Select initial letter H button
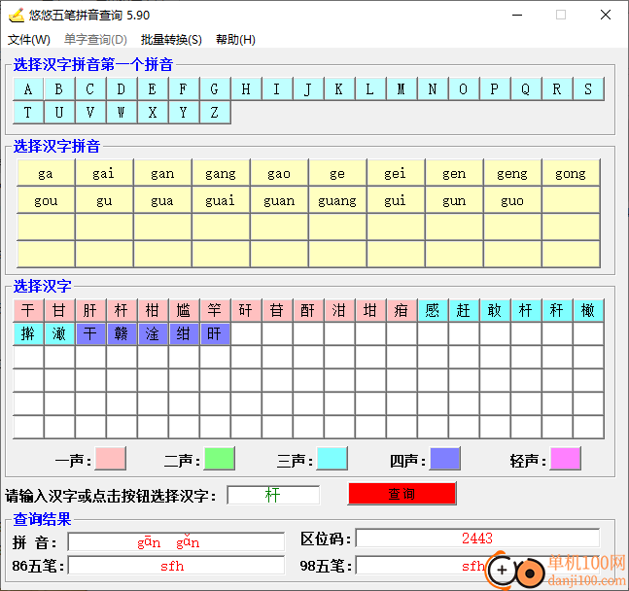 pyautogui.click(x=246, y=88)
